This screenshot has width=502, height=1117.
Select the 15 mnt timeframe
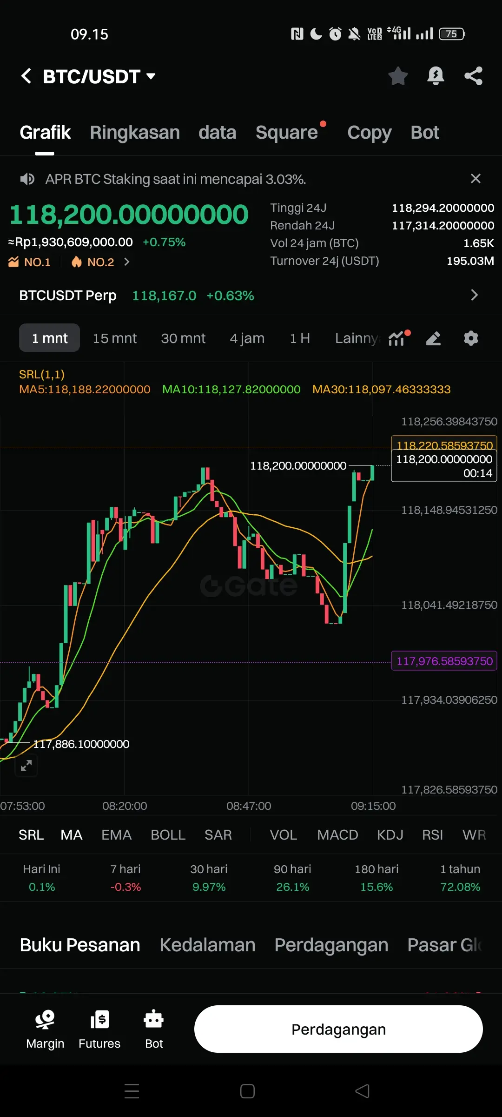point(115,338)
